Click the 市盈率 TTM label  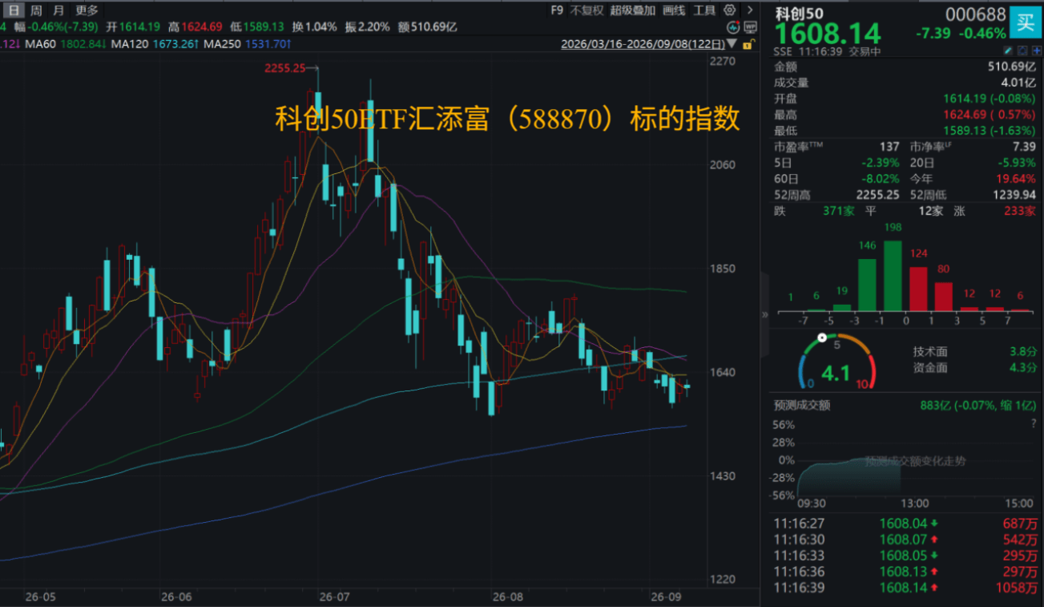(800, 148)
